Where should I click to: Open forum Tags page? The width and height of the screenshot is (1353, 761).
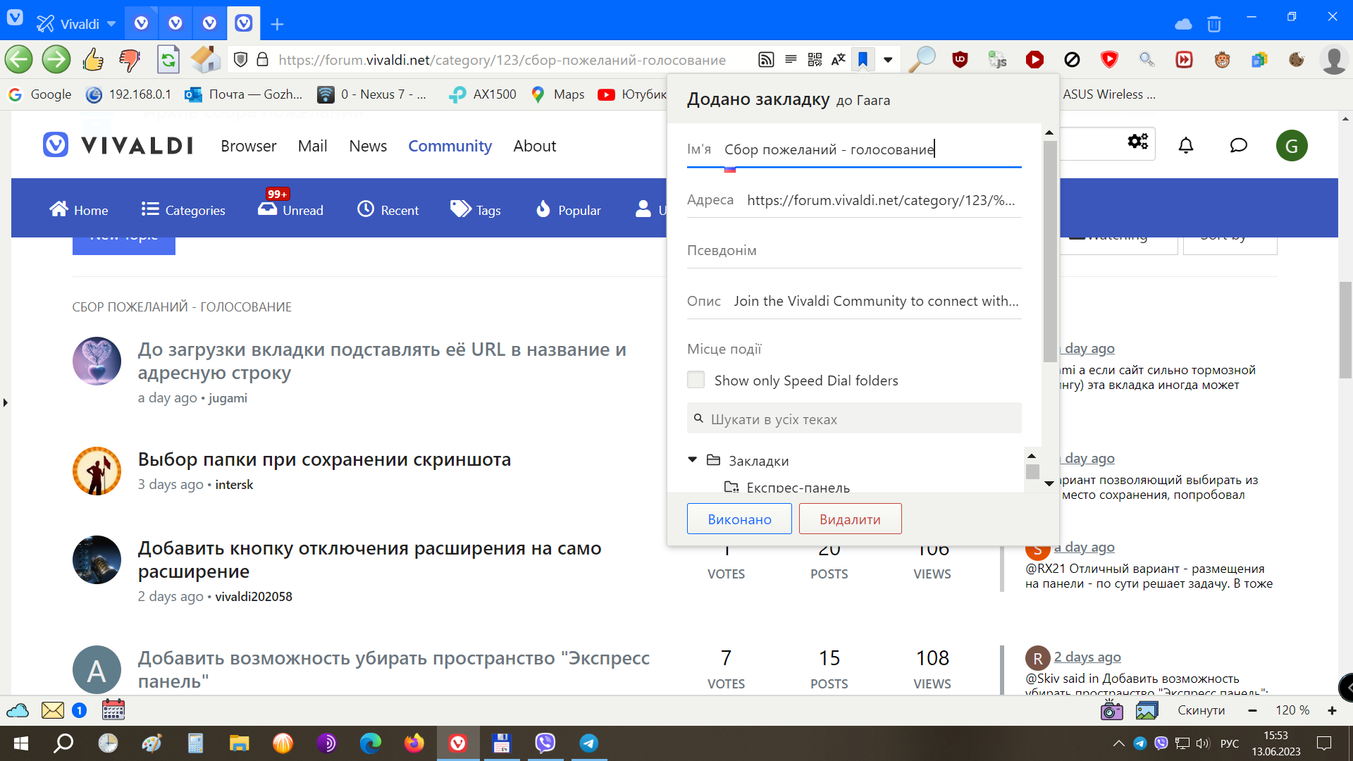point(476,210)
